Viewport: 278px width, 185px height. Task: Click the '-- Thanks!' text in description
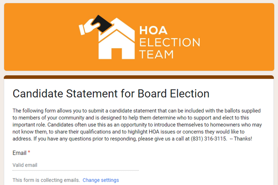pos(241,139)
